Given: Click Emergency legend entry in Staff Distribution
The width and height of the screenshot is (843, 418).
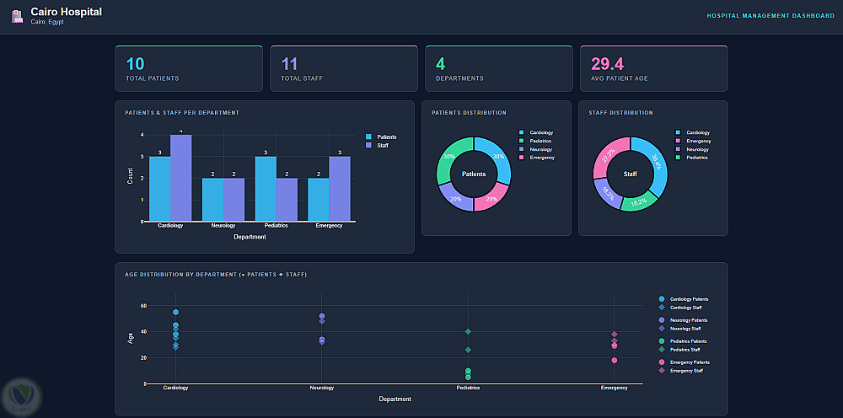Looking at the screenshot, I should 693,141.
